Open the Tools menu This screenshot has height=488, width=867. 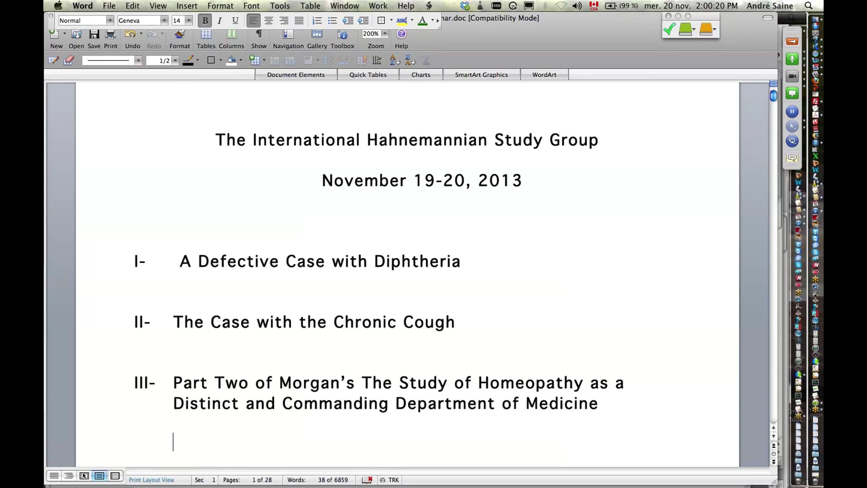click(x=280, y=6)
